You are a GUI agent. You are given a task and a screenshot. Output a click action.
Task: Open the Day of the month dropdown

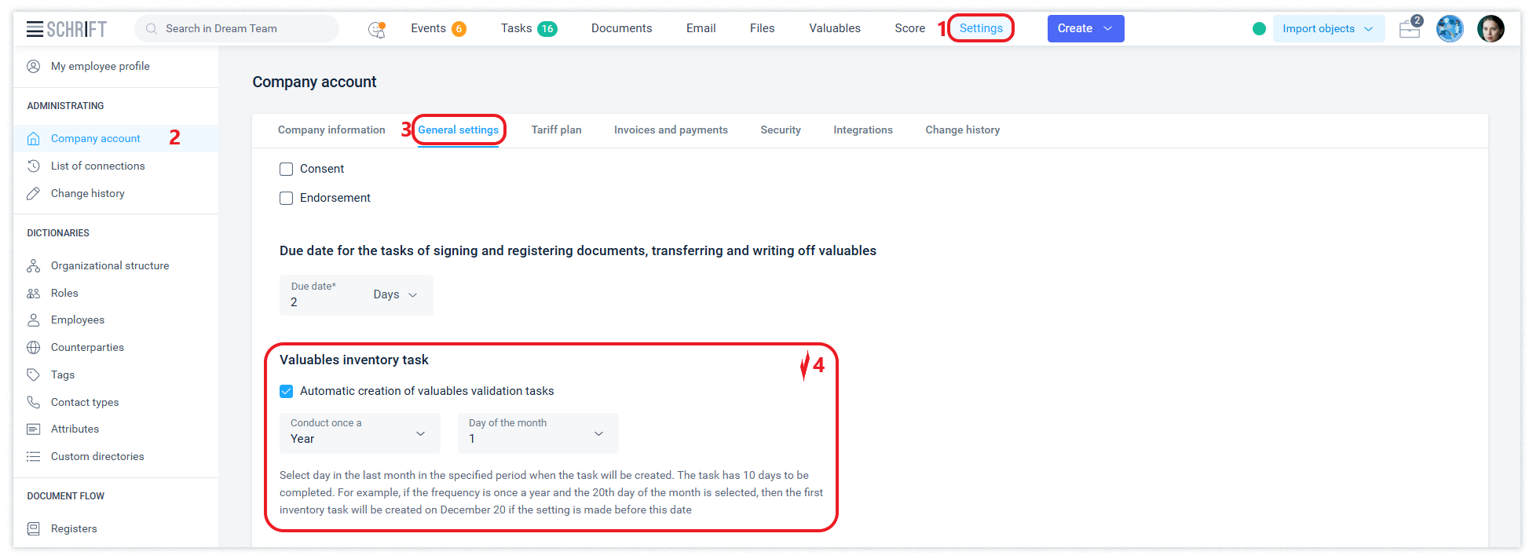pyautogui.click(x=537, y=433)
